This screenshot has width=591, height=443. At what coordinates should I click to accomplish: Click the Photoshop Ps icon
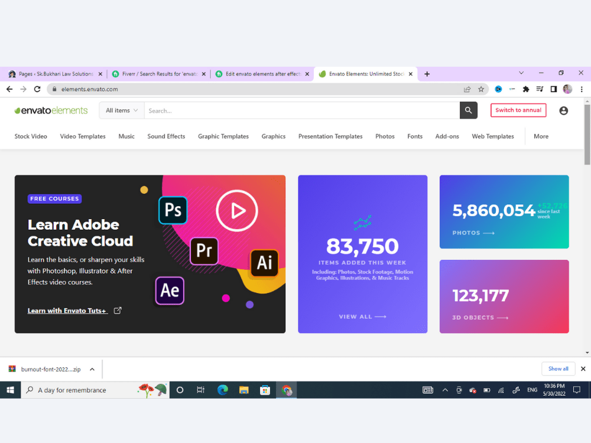click(x=173, y=210)
